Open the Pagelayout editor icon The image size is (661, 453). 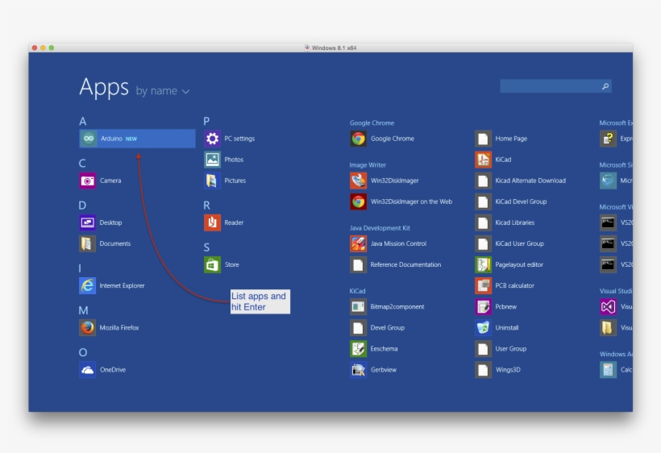(483, 264)
